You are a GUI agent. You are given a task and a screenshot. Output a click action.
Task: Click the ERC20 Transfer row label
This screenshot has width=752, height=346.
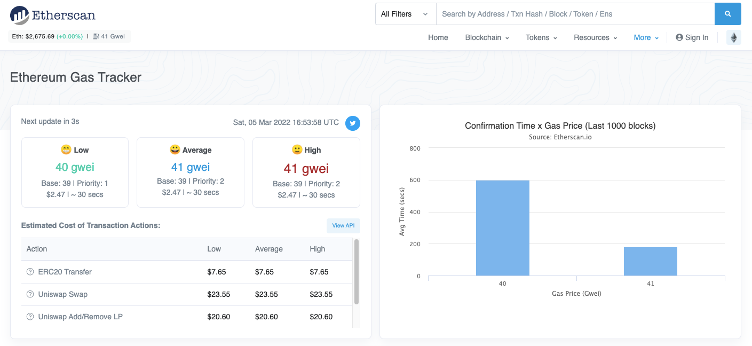[65, 272]
